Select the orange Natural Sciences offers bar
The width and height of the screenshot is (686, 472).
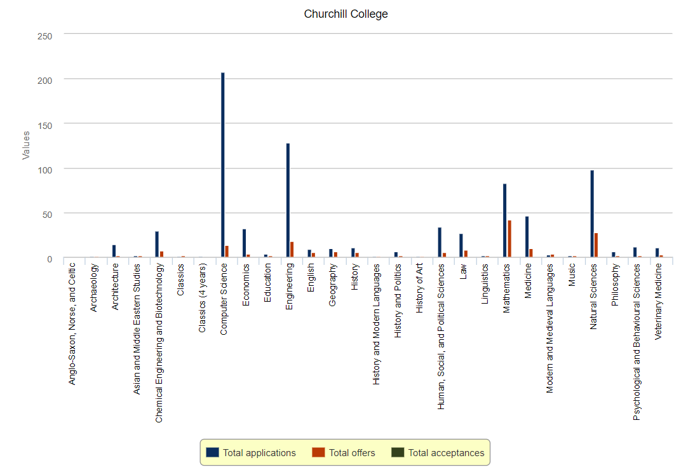[x=596, y=245]
